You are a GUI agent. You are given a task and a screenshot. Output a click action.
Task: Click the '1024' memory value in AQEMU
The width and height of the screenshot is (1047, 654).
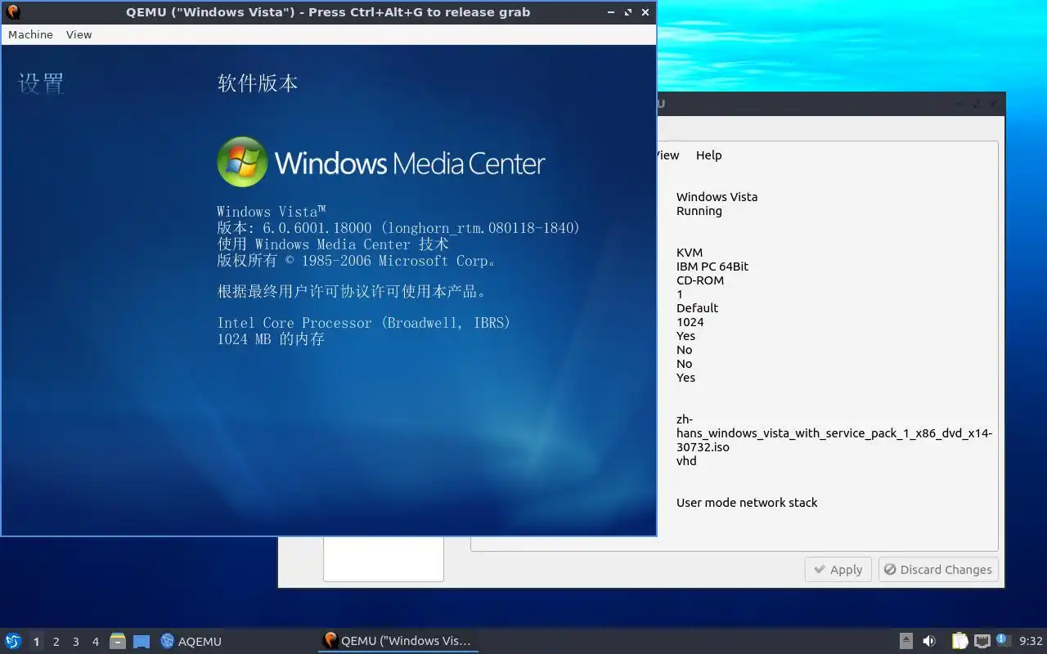(690, 322)
